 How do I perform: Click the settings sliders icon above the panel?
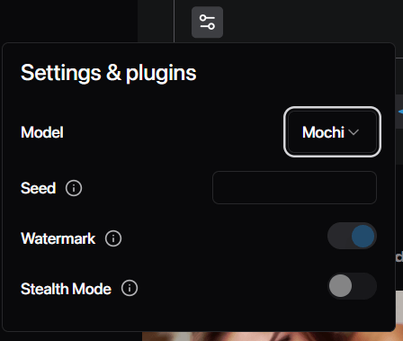tap(207, 22)
